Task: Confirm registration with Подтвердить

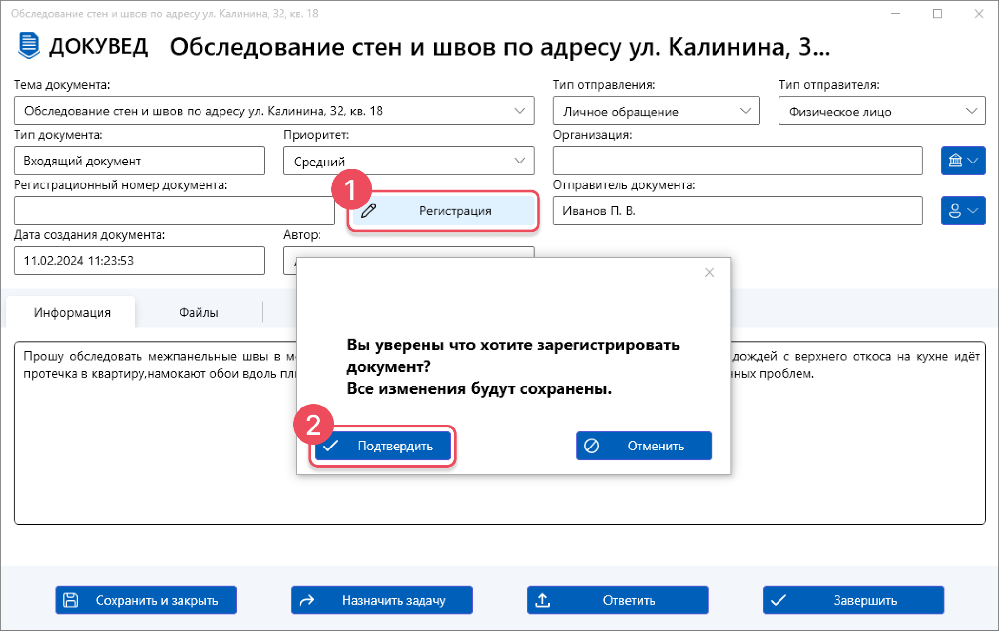Action: (383, 446)
